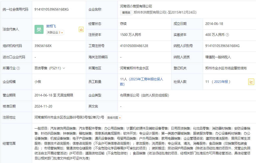Screen dimensions: 256x163
Task: Click the 查看地图 button
Action: click(x=114, y=118)
